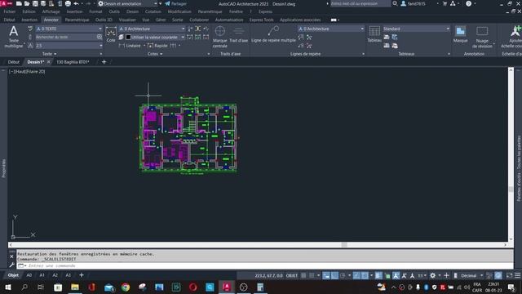Open the text height 2.5 dropdown
This screenshot has height=294, width=522.
pos(69,46)
